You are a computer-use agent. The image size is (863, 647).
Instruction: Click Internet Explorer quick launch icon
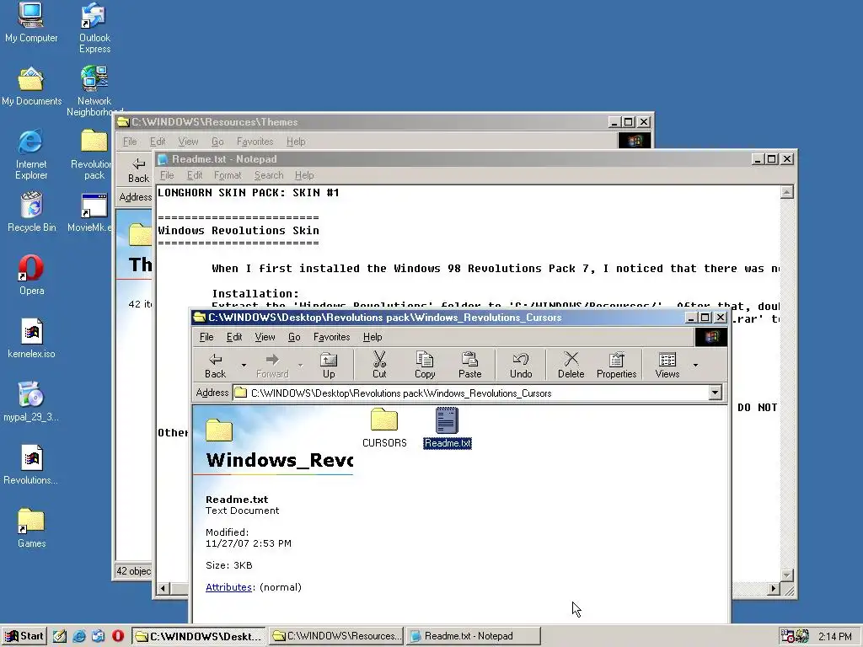pos(79,636)
